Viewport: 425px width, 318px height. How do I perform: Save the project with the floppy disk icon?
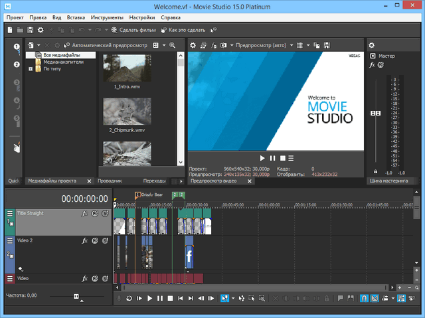[x=31, y=30]
